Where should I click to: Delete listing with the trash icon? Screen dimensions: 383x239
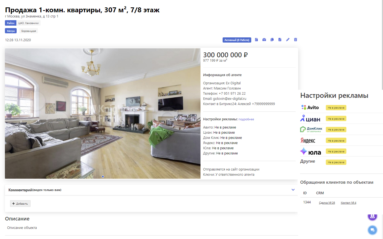click(295, 40)
